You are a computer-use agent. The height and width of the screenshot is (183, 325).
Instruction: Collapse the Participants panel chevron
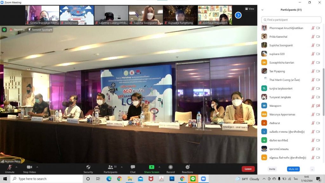(x=262, y=10)
